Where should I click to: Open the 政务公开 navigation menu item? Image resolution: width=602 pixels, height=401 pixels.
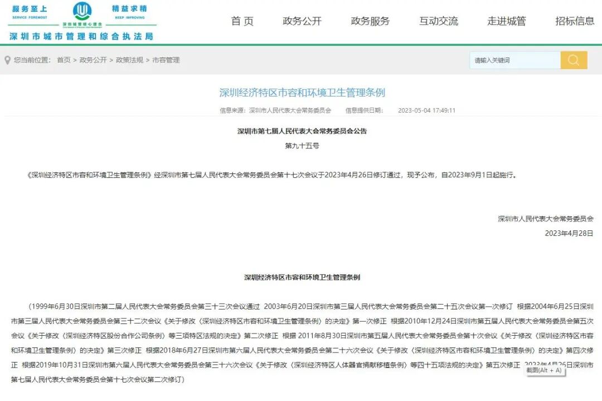(x=301, y=21)
